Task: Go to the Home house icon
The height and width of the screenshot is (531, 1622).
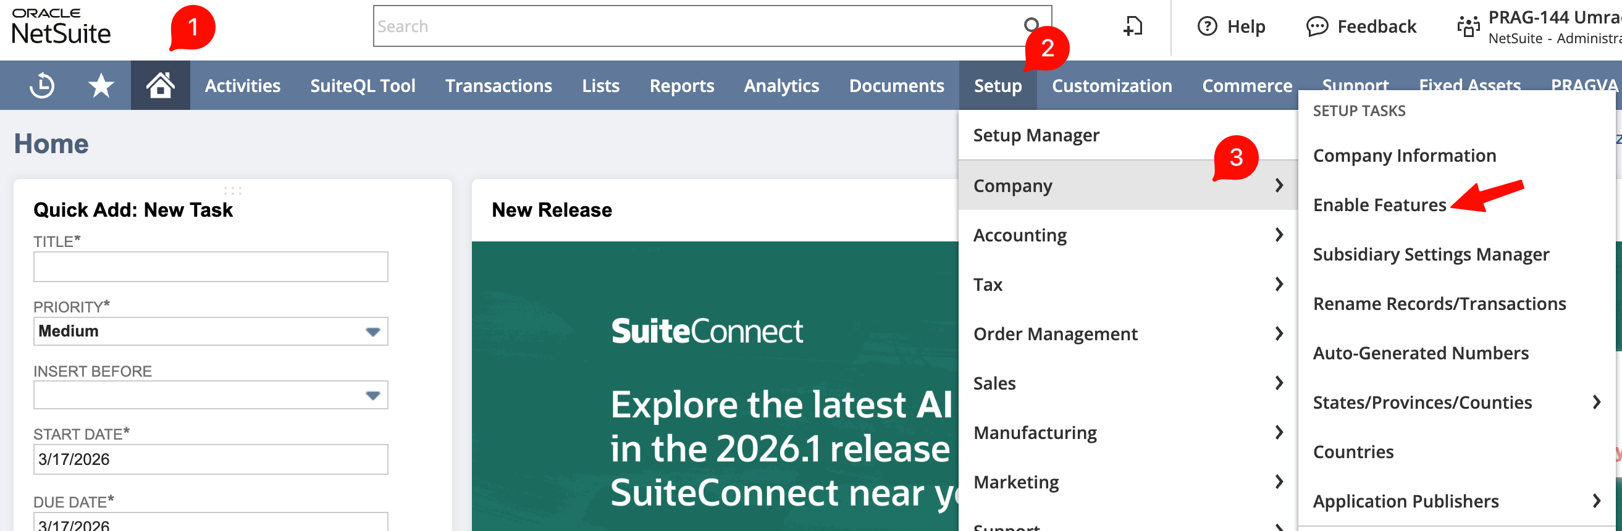Action: tap(160, 86)
